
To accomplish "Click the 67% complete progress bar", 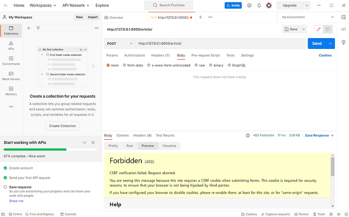I will pos(51,149).
